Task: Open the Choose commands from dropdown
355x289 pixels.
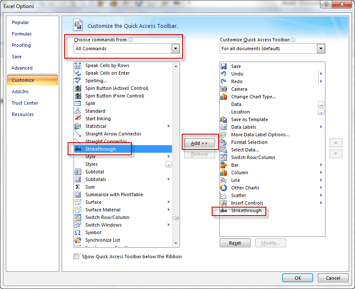Action: point(175,49)
